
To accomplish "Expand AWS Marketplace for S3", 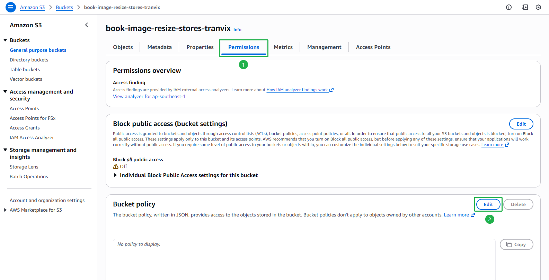I will pyautogui.click(x=5, y=210).
